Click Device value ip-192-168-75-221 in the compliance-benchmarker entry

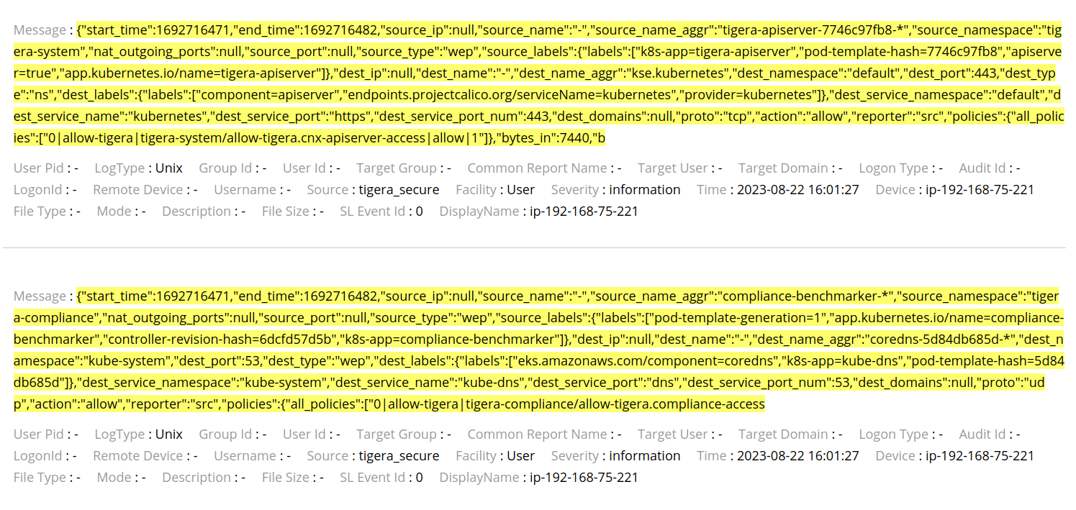980,456
